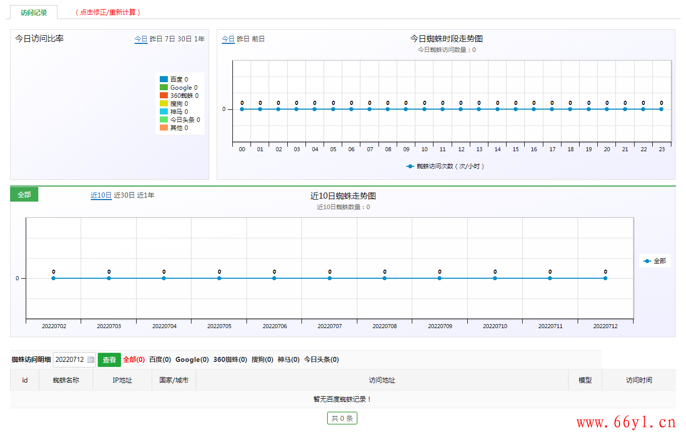This screenshot has width=686, height=438.
Task: Toggle 蜘蛛访问次数 series legend marker
Action: [410, 166]
